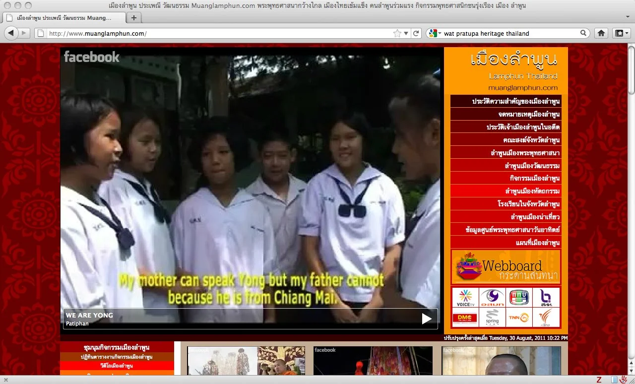Open ปฏิทินตารางงานกิจกรรมเมืองลำพูน link
The height and width of the screenshot is (384, 635).
point(117,357)
